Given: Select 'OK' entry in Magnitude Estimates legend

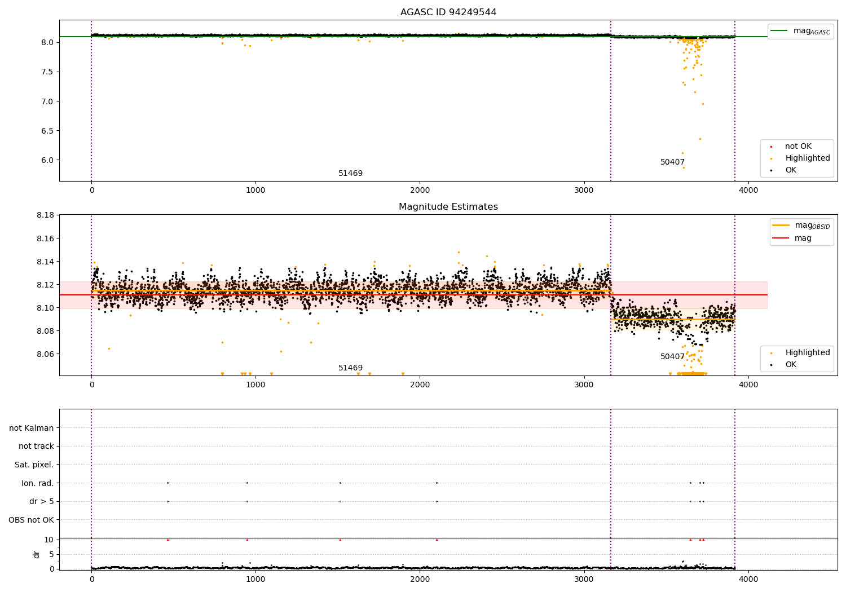Looking at the screenshot, I should (x=791, y=365).
